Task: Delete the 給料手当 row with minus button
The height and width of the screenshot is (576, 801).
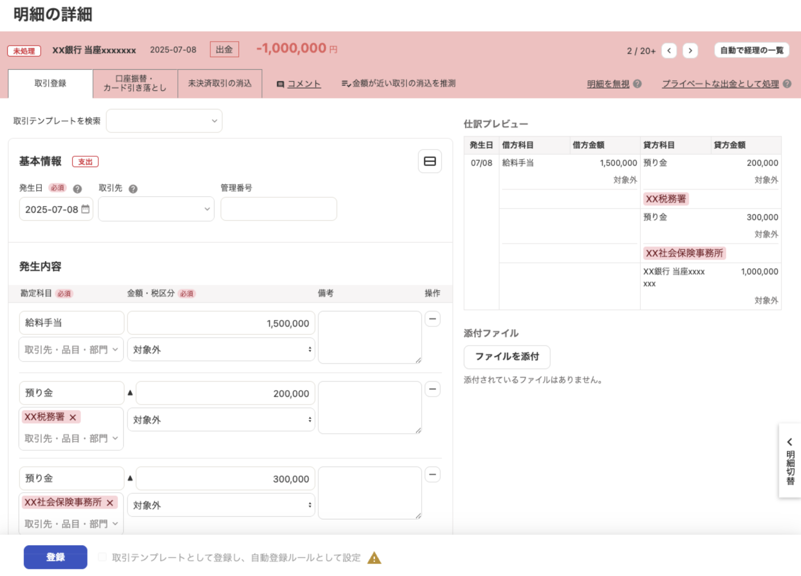Action: pos(432,319)
